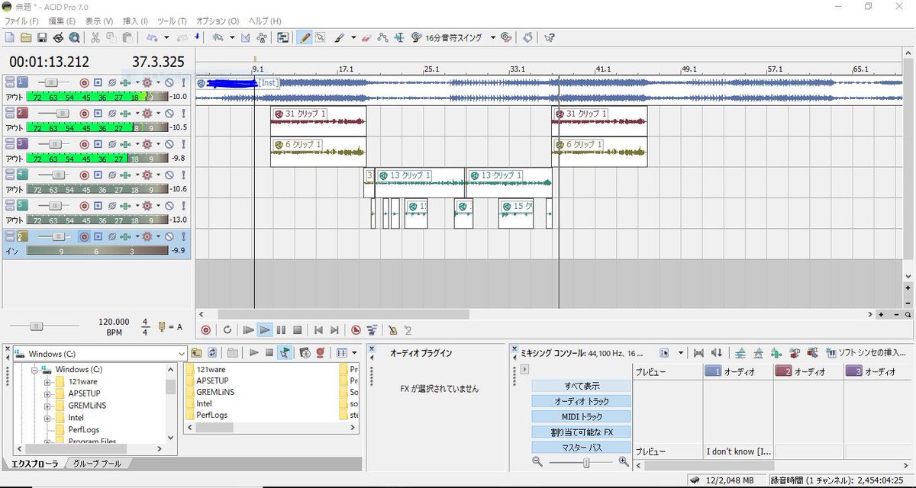The width and height of the screenshot is (916, 488).
Task: Click the Record button in the transport bar
Action: [x=205, y=330]
